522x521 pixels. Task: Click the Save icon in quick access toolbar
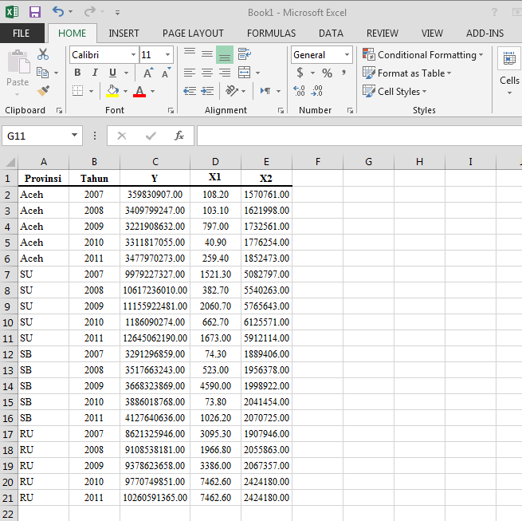pyautogui.click(x=35, y=12)
